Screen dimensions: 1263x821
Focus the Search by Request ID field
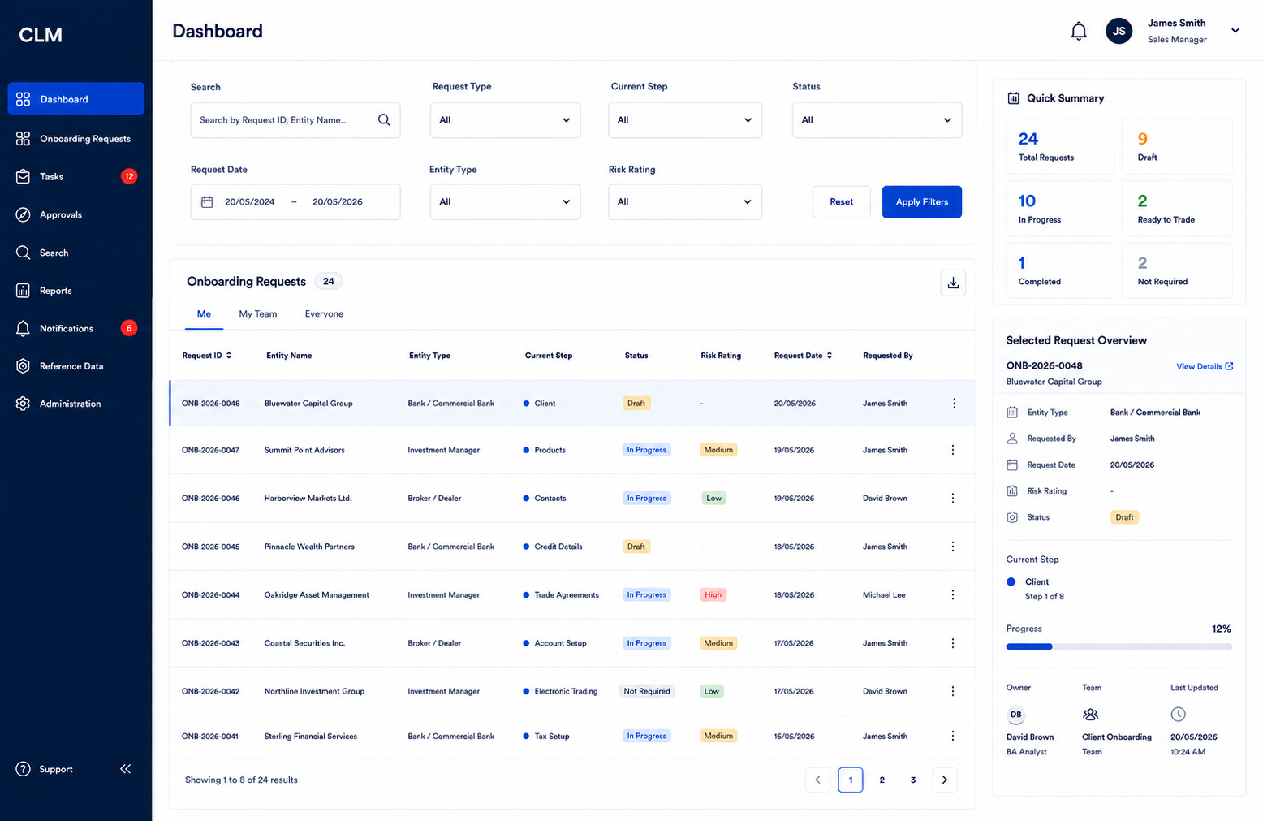(x=295, y=120)
